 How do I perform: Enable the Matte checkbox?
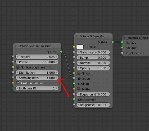tap(79, 89)
